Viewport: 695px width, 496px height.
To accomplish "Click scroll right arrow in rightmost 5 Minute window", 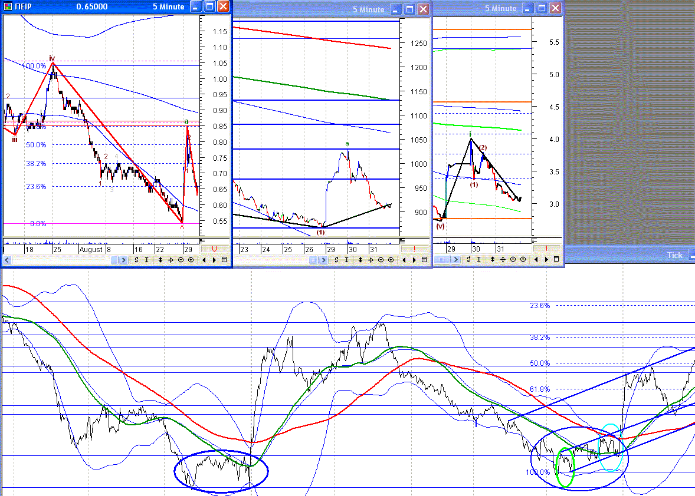I will pyautogui.click(x=455, y=259).
